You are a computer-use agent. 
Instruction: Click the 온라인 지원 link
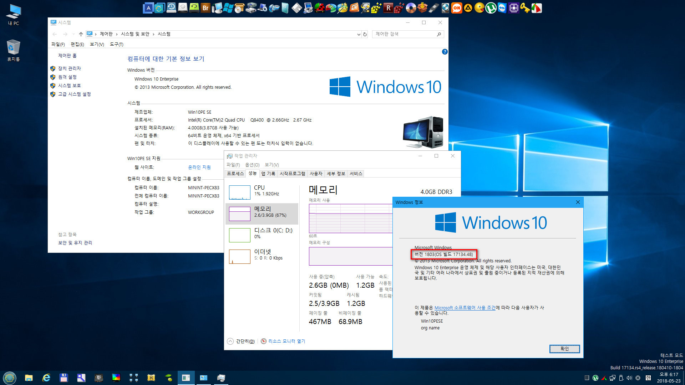pos(199,167)
